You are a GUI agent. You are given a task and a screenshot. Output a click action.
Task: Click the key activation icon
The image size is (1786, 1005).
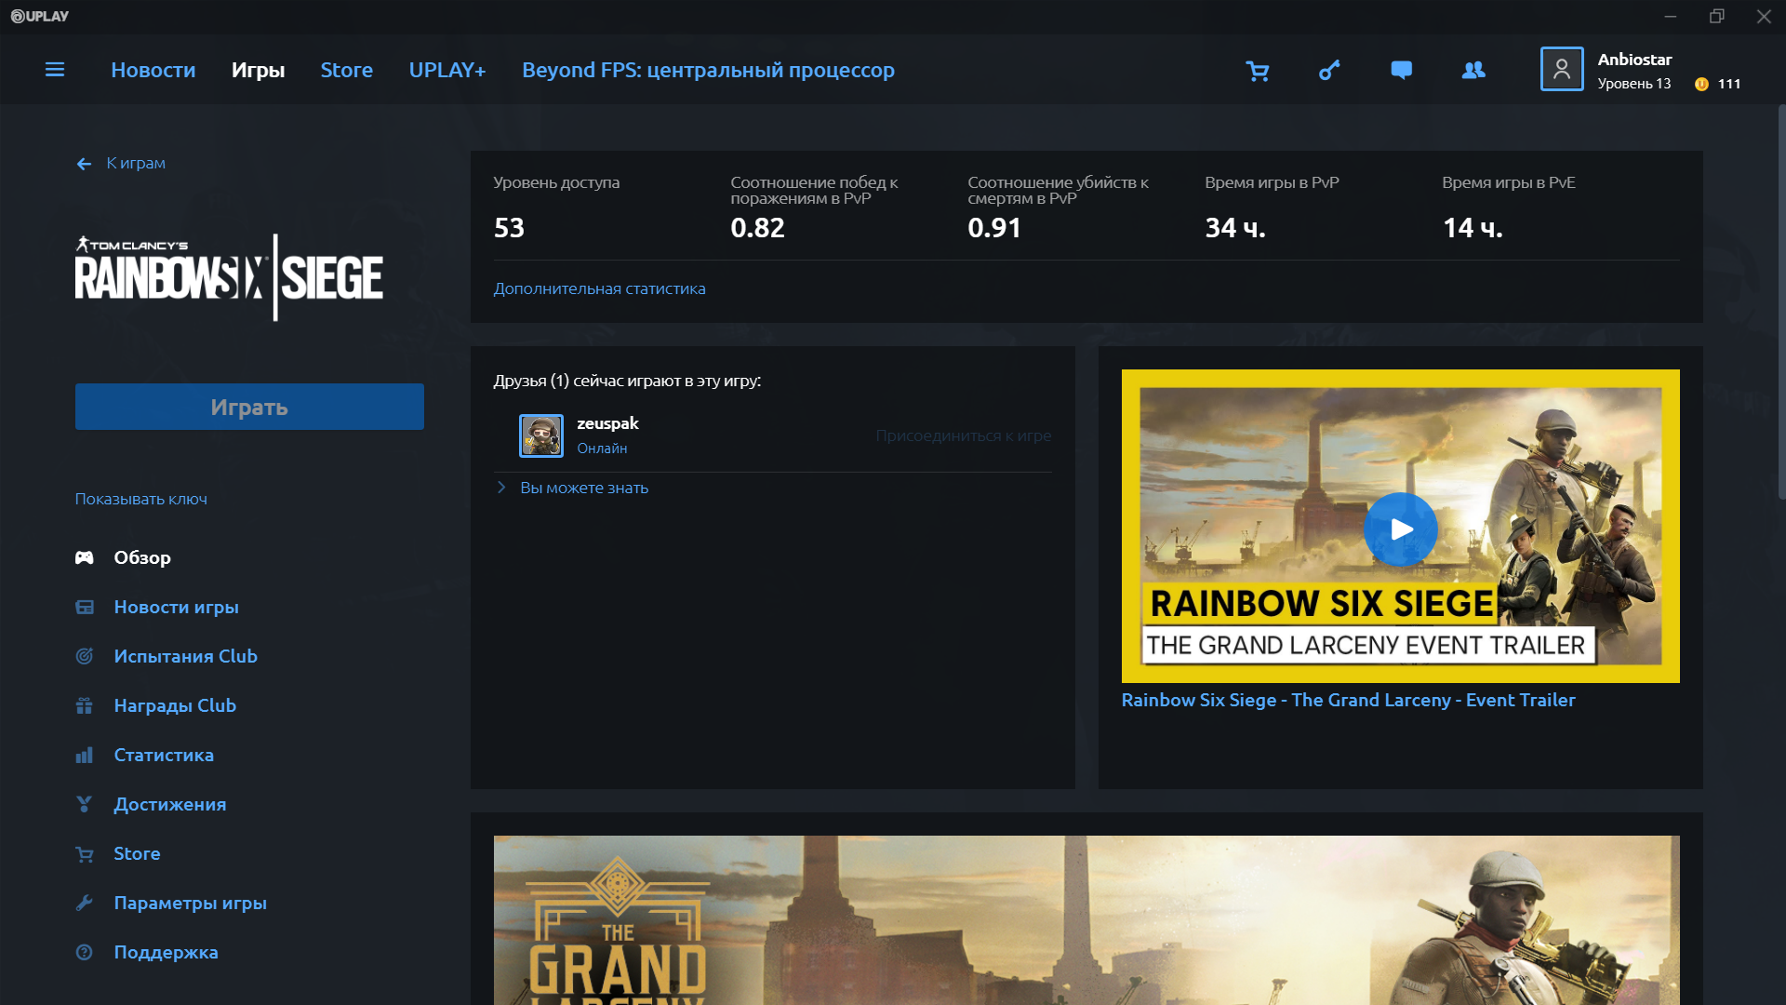pyautogui.click(x=1329, y=70)
